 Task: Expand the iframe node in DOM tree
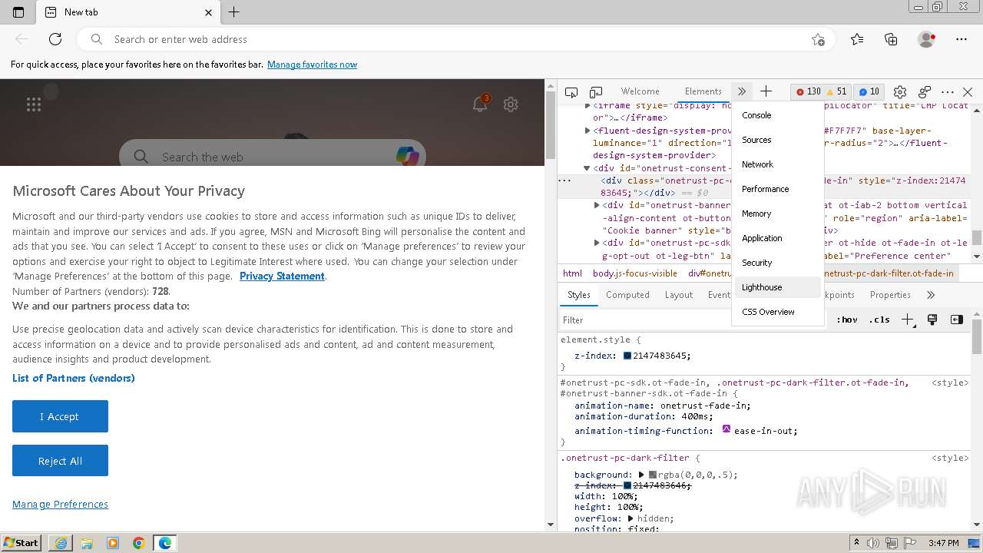coord(587,106)
